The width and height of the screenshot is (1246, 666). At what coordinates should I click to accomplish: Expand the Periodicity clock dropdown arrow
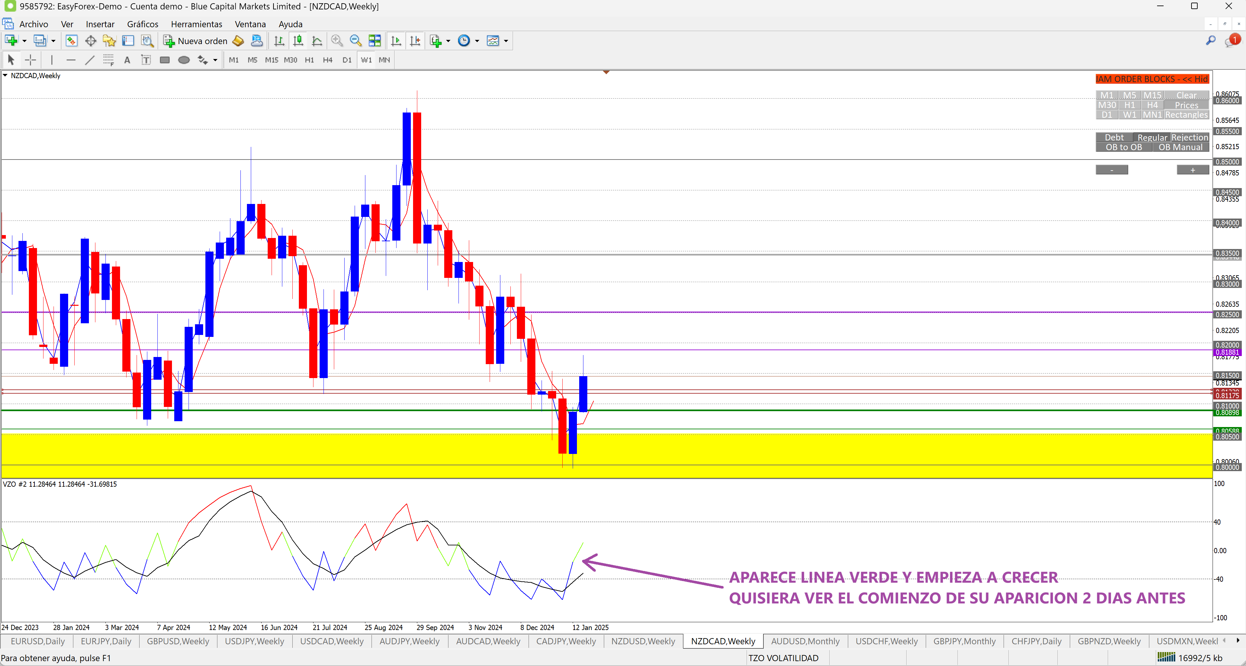[477, 41]
